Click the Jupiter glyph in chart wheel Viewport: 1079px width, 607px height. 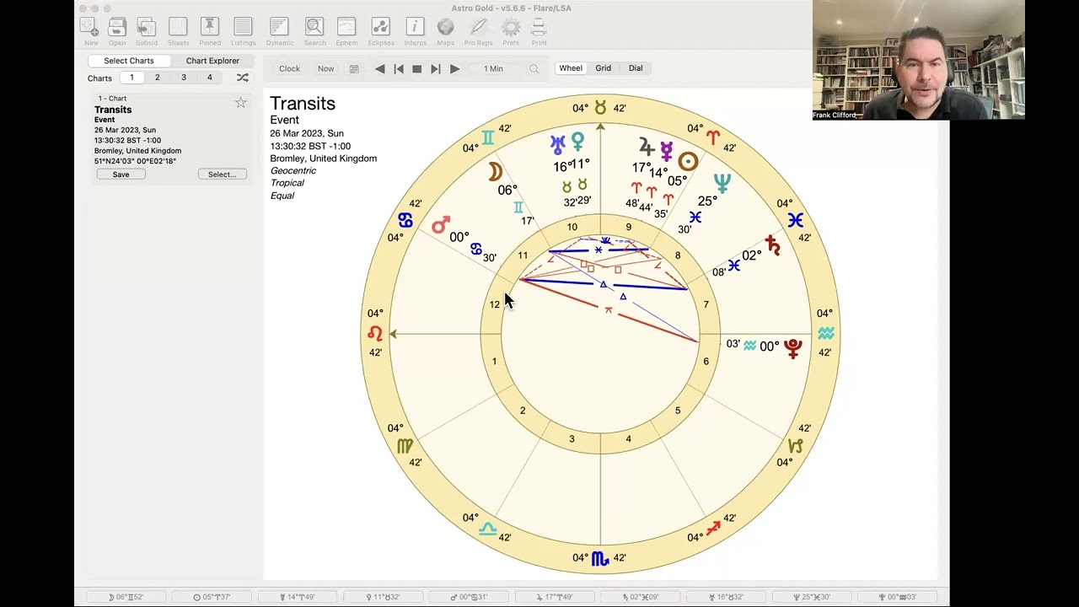[x=647, y=148]
